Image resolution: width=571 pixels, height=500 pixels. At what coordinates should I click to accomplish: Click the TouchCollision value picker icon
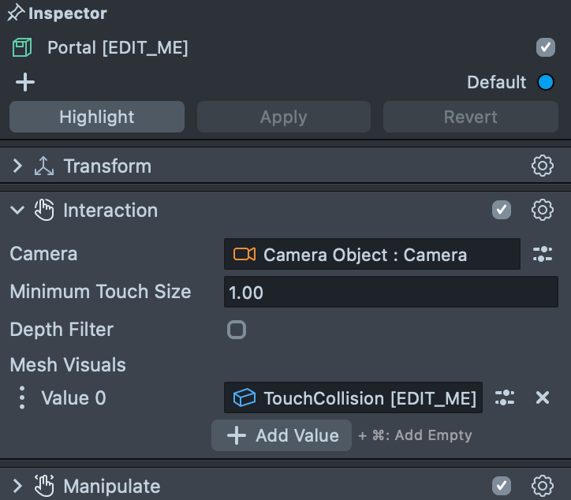(x=505, y=397)
